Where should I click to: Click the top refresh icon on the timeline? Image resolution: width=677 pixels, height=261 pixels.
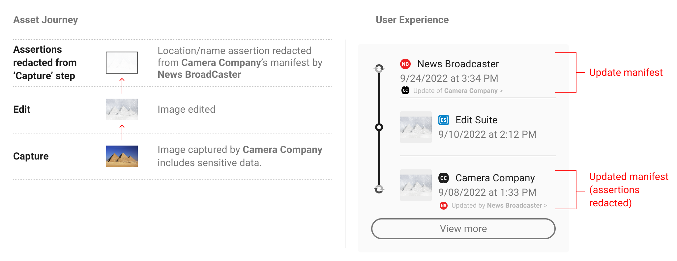(x=379, y=69)
